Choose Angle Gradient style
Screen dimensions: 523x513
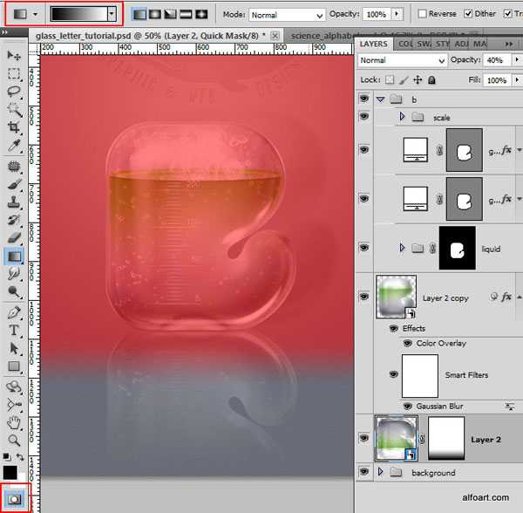pyautogui.click(x=171, y=14)
